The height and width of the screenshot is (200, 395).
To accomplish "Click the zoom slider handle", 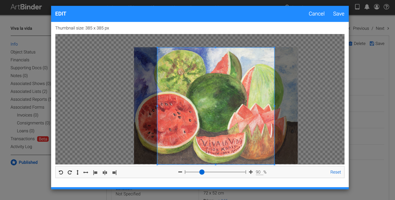I will point(202,172).
